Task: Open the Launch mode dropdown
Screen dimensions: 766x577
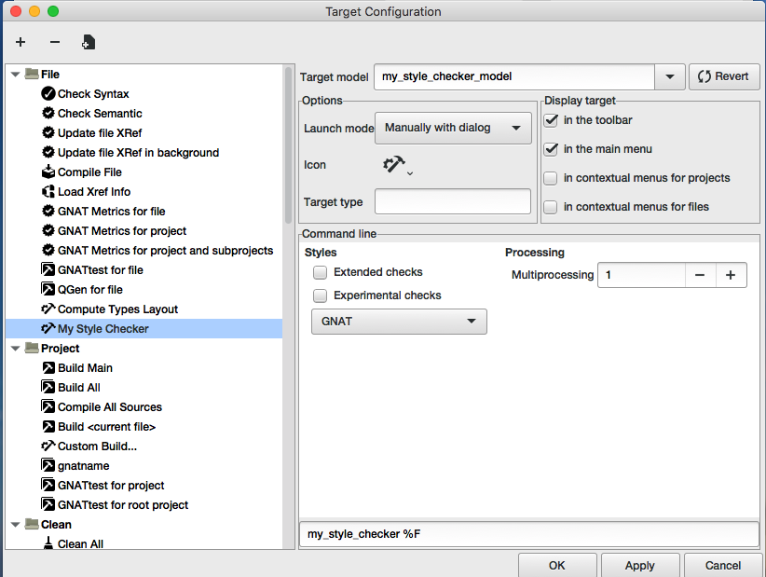Action: tap(453, 128)
